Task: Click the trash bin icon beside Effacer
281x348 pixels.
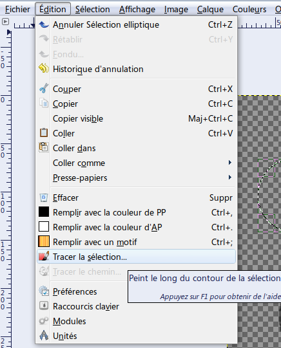Action: 44,197
